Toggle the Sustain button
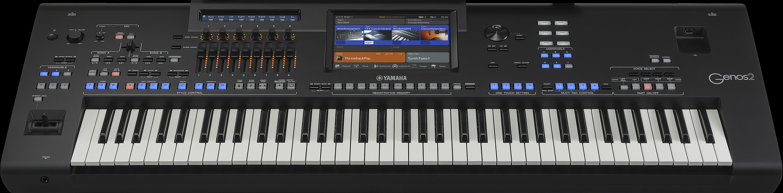The width and height of the screenshot is (783, 193). 667,60
